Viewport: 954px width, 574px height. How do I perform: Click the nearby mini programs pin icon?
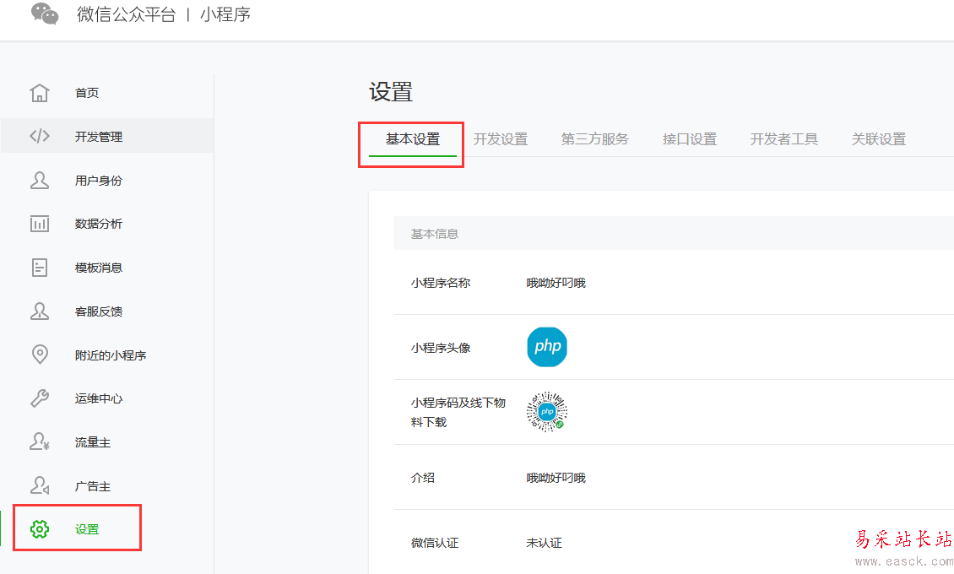click(x=40, y=355)
